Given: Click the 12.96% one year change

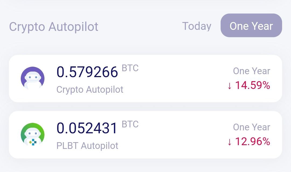Looking at the screenshot, I should (252, 141).
